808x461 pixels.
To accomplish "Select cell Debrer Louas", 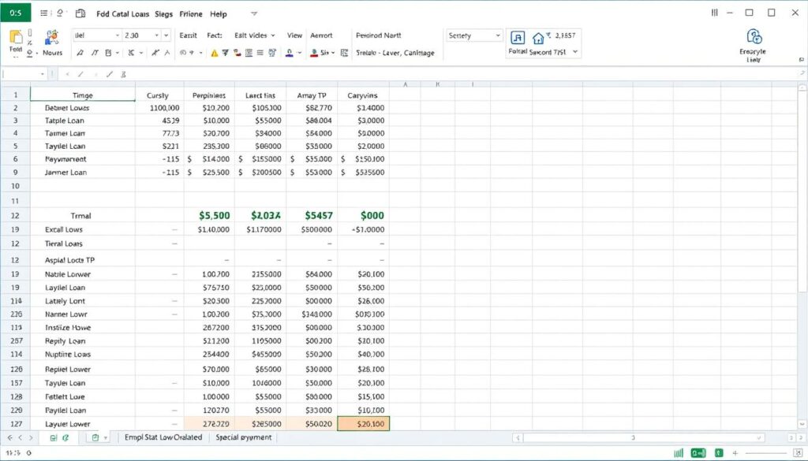I will [82, 108].
